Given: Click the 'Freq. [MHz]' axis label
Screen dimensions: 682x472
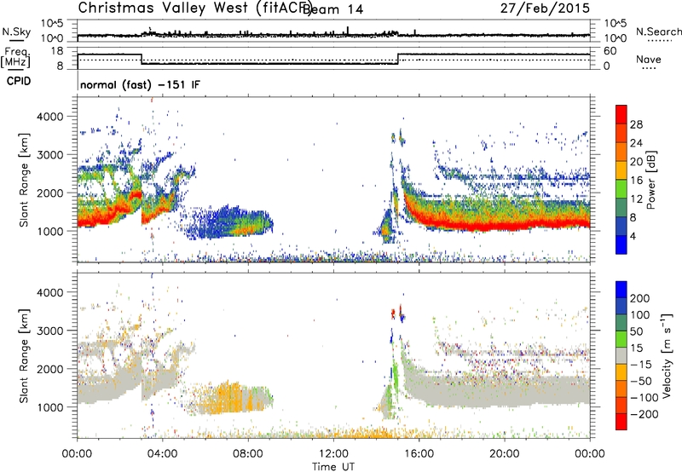Looking at the screenshot, I should click(16, 58).
